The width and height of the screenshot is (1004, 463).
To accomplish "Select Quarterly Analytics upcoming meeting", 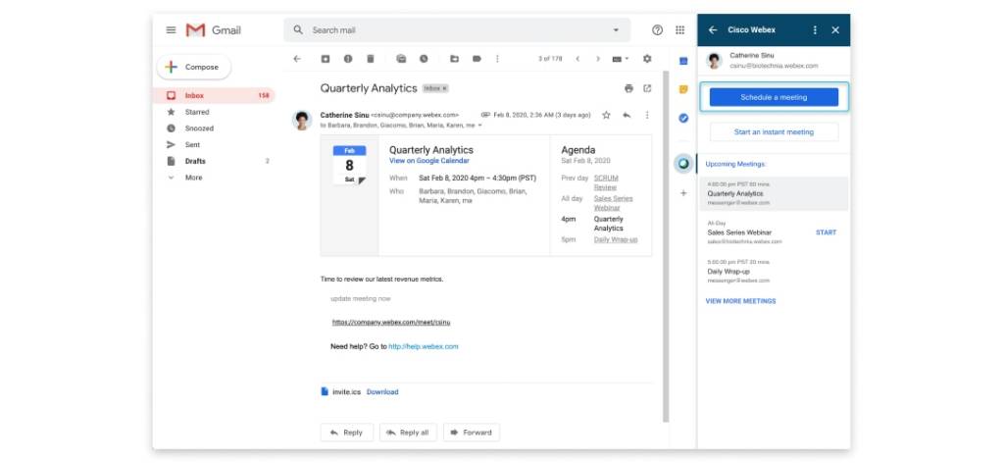I will click(x=774, y=193).
